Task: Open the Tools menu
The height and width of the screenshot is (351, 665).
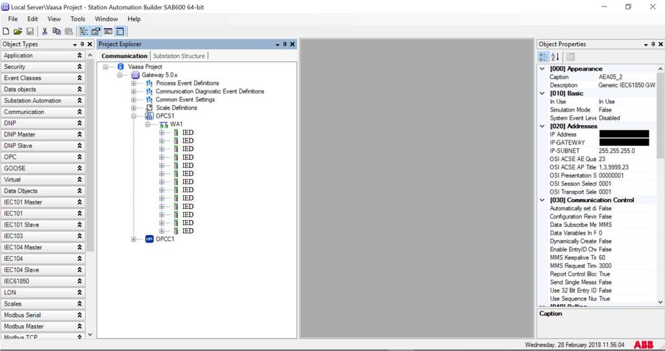Action: tap(78, 19)
